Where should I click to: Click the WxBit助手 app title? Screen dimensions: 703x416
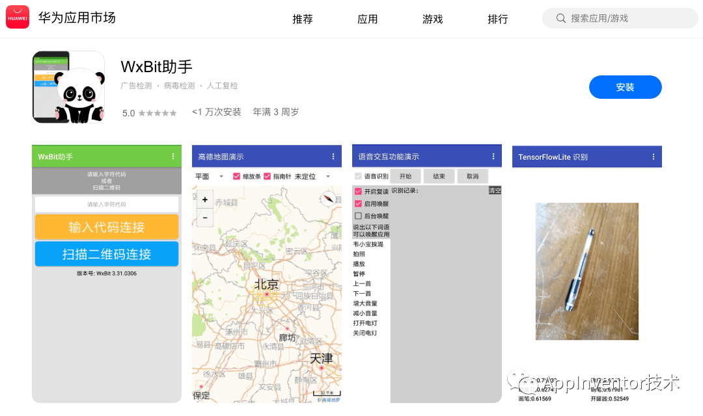click(x=156, y=67)
